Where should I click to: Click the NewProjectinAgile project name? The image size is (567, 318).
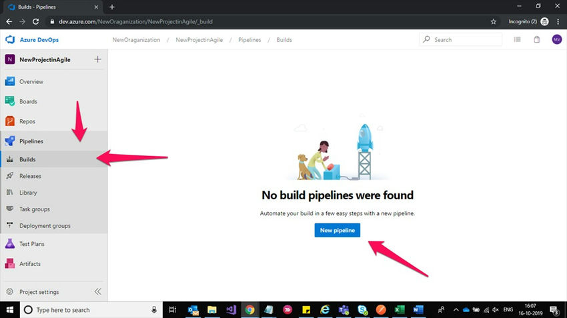click(45, 59)
